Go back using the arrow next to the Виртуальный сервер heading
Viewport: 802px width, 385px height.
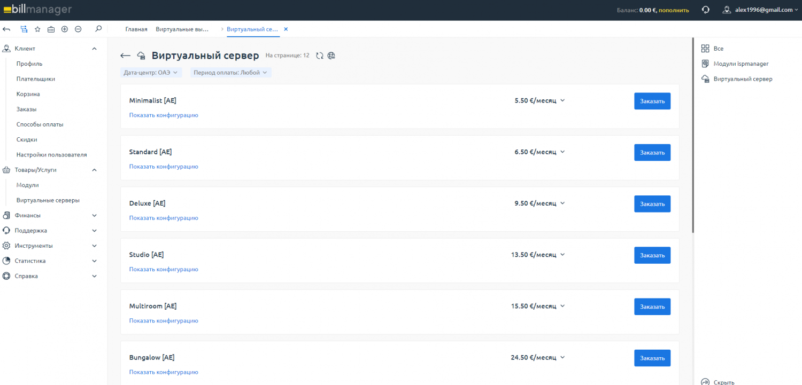click(126, 56)
